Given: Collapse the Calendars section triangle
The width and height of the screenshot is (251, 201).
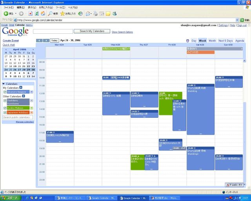Looking at the screenshot, I should [x=4, y=84].
